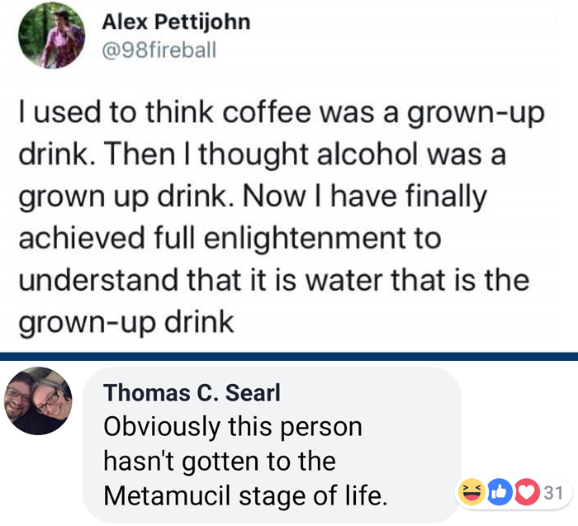578x526 pixels.
Task: Open Alex Pettijohn's profile picture
Action: coord(51,36)
